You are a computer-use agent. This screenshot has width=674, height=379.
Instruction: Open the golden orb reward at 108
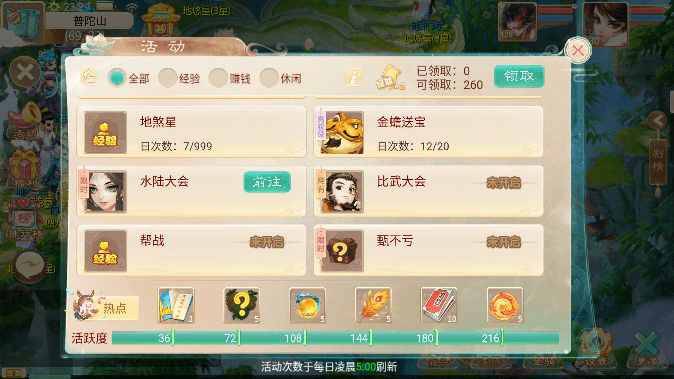click(308, 306)
